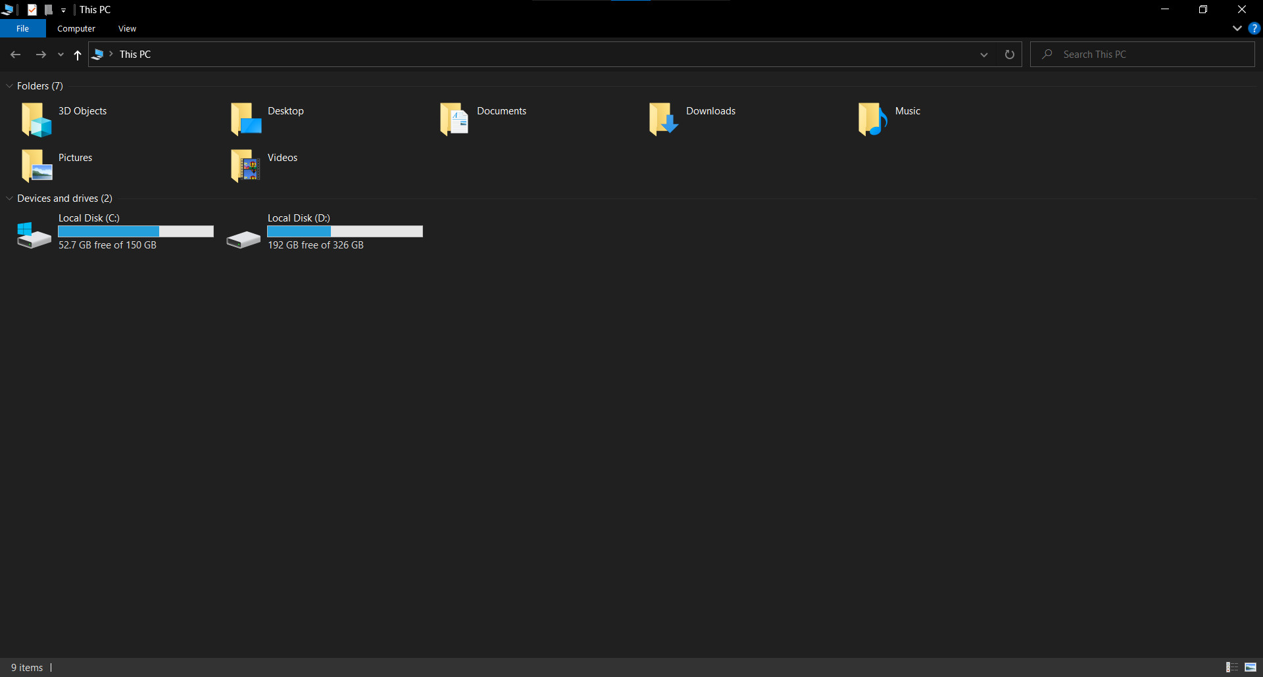This screenshot has width=1263, height=677.
Task: Toggle the ribbon expand arrow
Action: pyautogui.click(x=1237, y=28)
